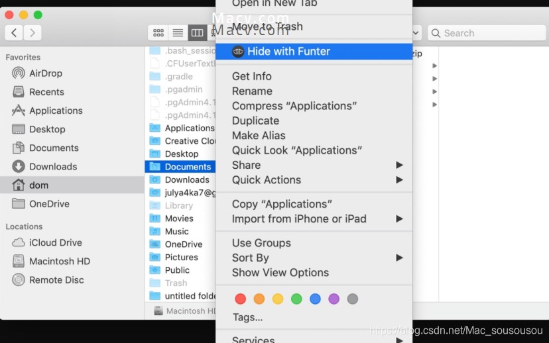Go back with the left arrow button
This screenshot has width=549, height=343.
[x=14, y=33]
